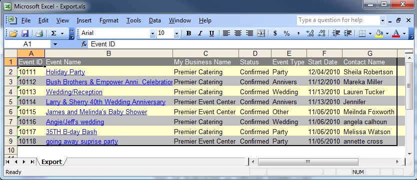Image resolution: width=417 pixels, height=180 pixels.
Task: Click the Name Box showing A1
Action: pos(27,44)
